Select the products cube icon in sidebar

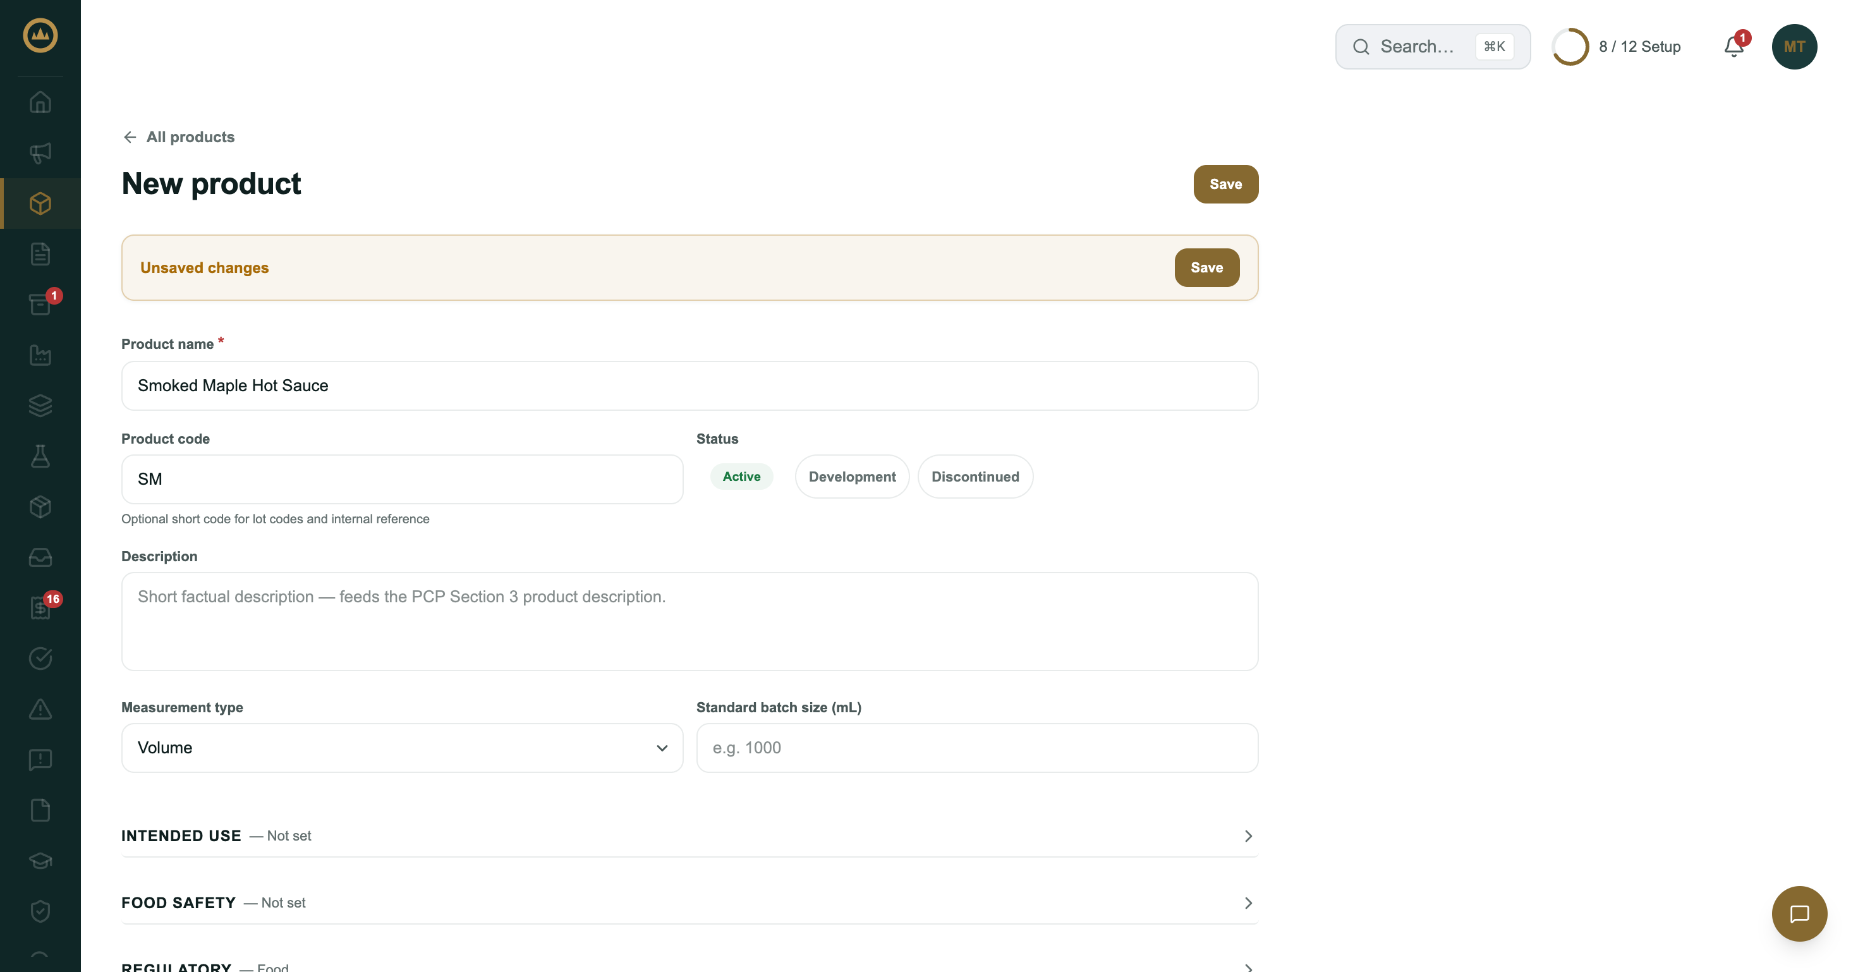click(40, 204)
